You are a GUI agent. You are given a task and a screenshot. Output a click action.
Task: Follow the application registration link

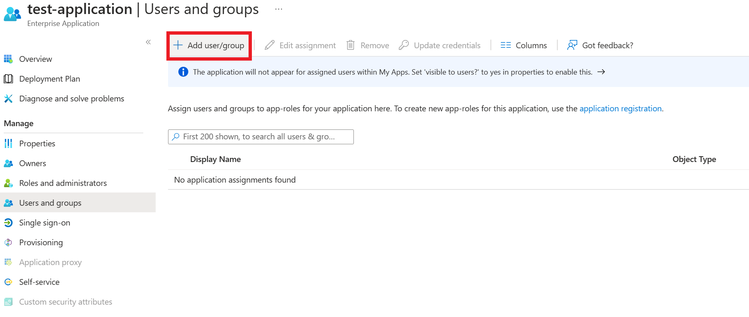click(x=621, y=108)
